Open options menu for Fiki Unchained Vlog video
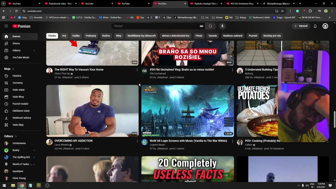The image size is (336, 189). [232, 70]
